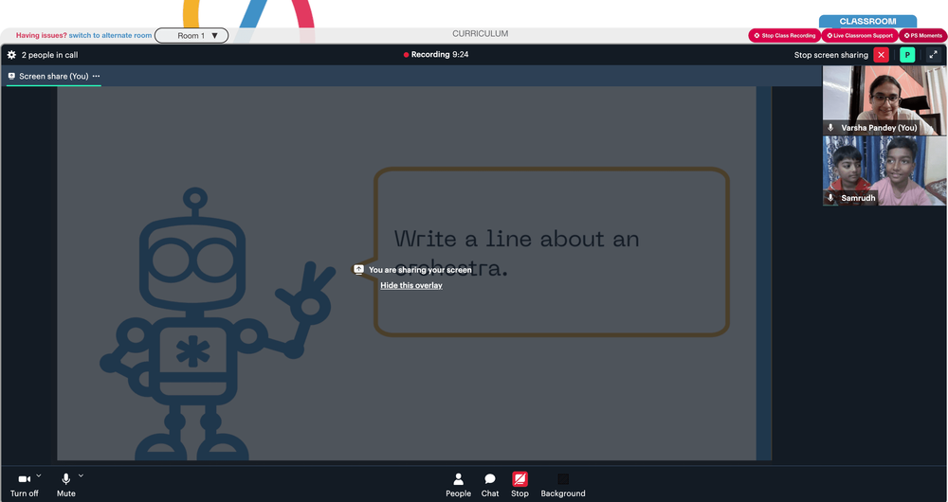
Task: Expand the camera options chevron
Action: (39, 475)
